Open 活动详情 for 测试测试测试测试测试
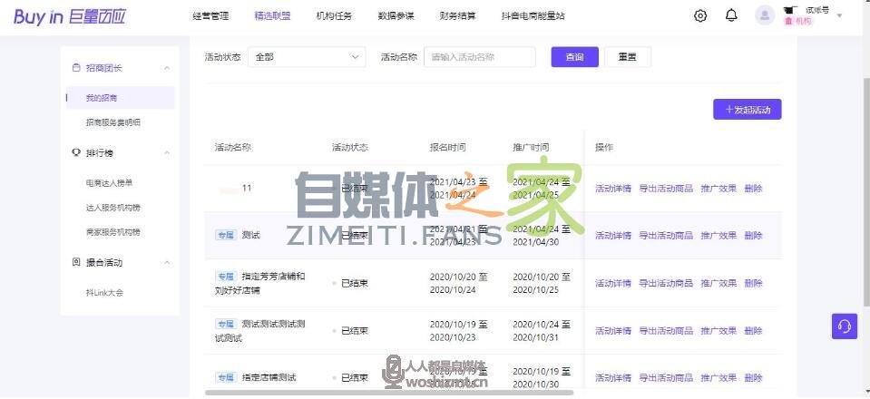 click(x=613, y=331)
